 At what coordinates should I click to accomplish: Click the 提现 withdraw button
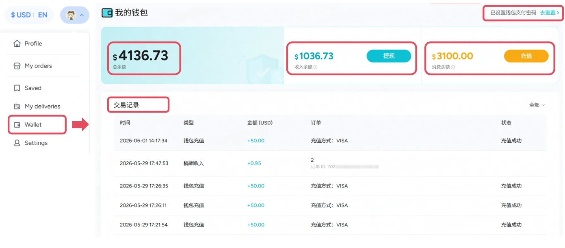(389, 56)
